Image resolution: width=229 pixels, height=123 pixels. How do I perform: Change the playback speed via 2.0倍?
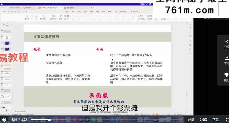tap(203, 120)
